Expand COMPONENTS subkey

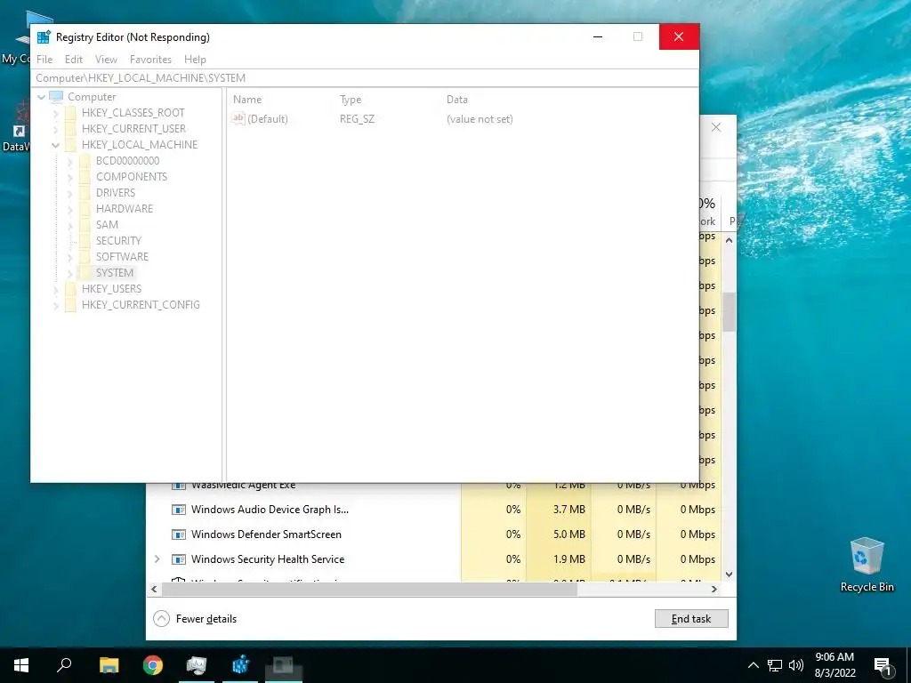[x=69, y=177]
